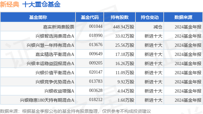Viewport: 203px width, 114px height.
Task: Select the fund name 兴银丰运稳益回报混合A
Action: coord(50,63)
